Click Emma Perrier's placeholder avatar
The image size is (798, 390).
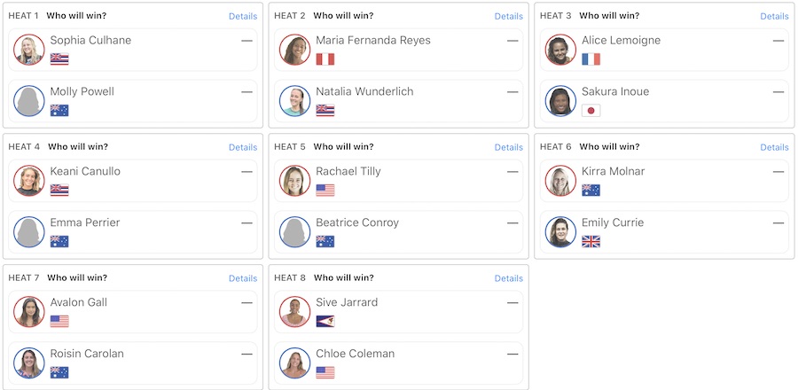point(29,232)
